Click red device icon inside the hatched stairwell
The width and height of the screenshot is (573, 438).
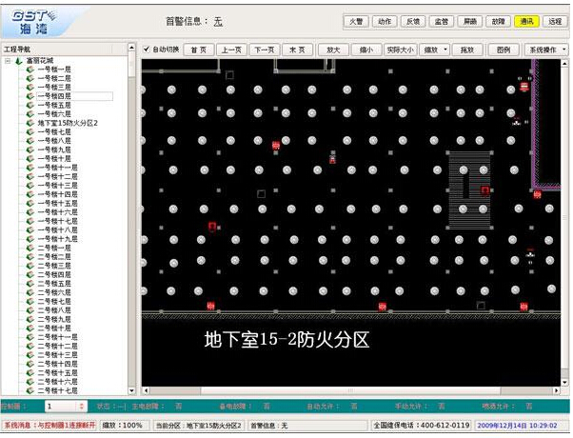coord(484,189)
